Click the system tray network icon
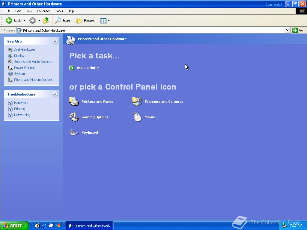This screenshot has width=307, height=230. [285, 226]
